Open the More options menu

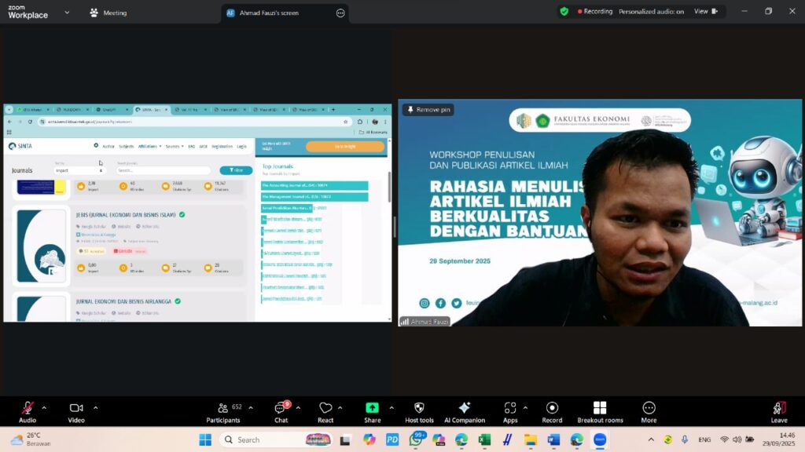(649, 408)
